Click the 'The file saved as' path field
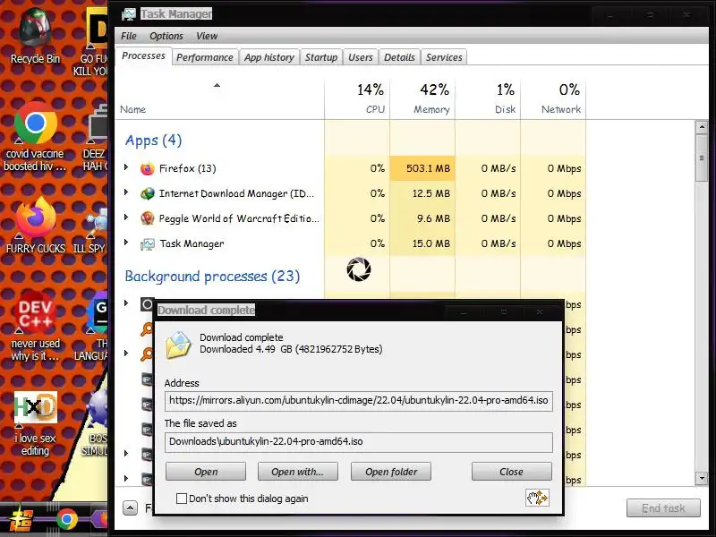The width and height of the screenshot is (716, 537). click(359, 442)
